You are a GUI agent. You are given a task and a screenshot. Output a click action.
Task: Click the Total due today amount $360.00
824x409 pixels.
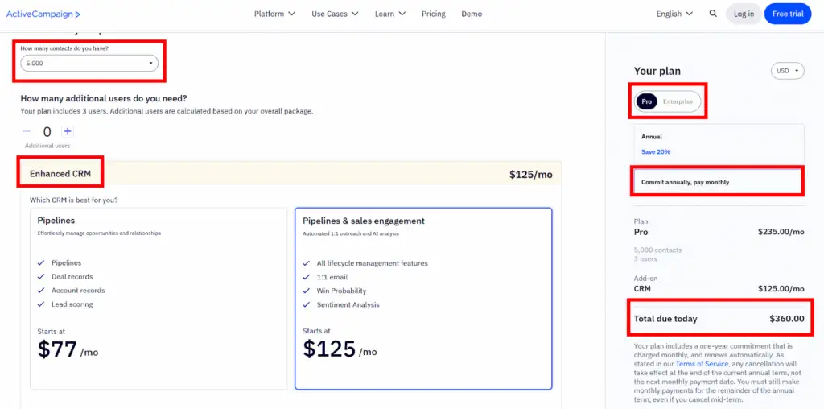pos(787,319)
